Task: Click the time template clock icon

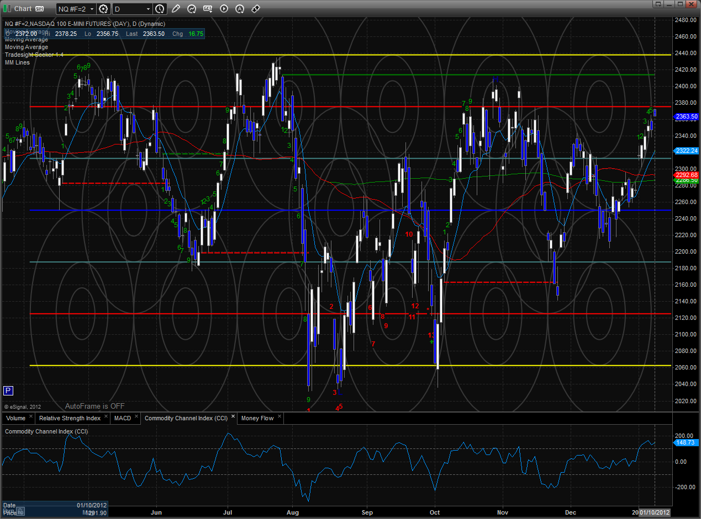Action: pyautogui.click(x=160, y=9)
